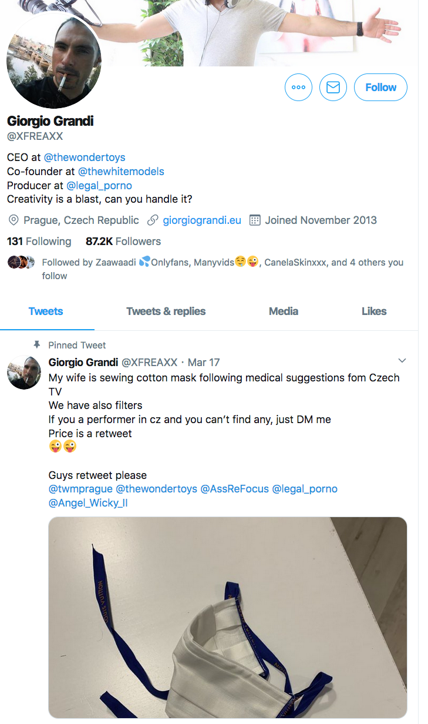Screen dimensions: 428x724
Task: Expand the pinned tweet chevron menu
Action: click(402, 360)
